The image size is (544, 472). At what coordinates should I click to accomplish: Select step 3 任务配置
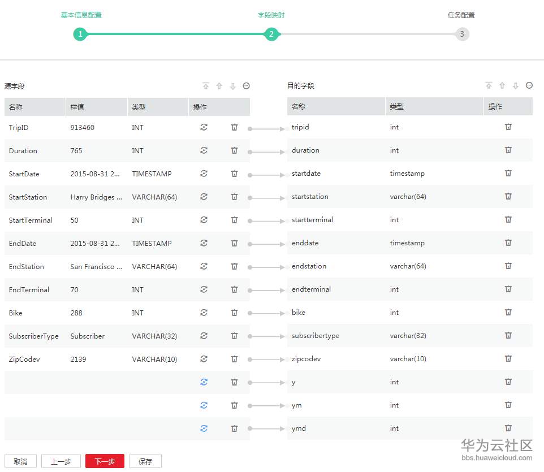(x=462, y=34)
